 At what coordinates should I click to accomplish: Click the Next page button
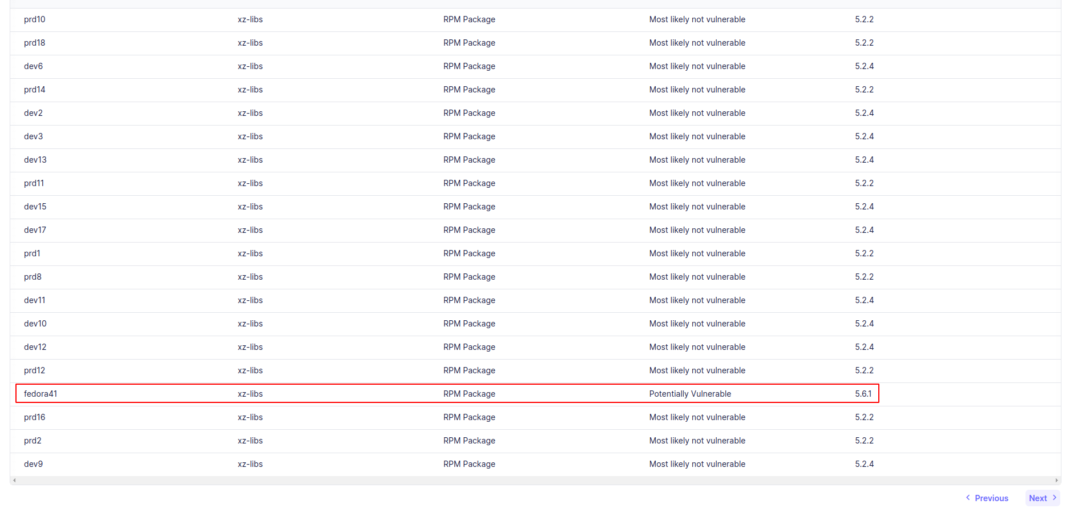(x=1042, y=498)
